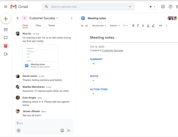Toggle italic formatting
Viewport: 178px width, 137px height.
pyautogui.click(x=138, y=25)
